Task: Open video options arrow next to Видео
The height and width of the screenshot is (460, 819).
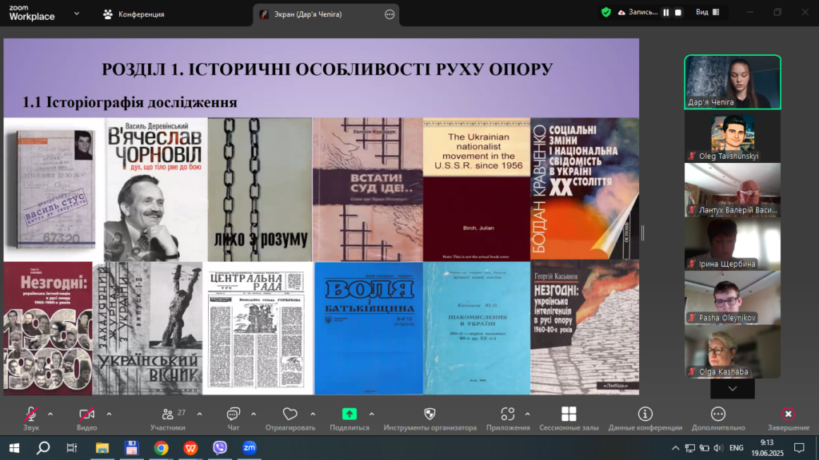Action: [x=109, y=414]
